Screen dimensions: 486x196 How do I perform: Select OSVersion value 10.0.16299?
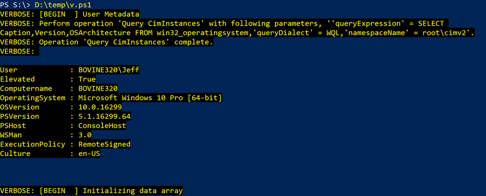(100, 107)
